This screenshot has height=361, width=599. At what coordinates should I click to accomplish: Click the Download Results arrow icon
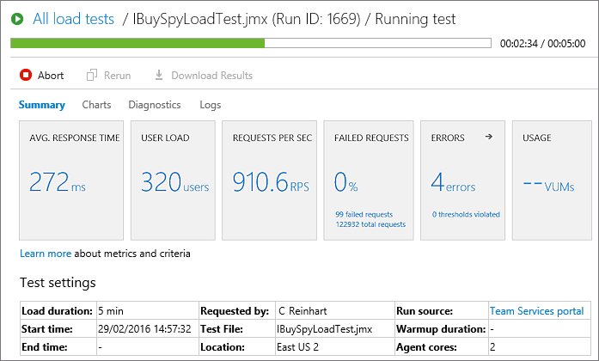[158, 75]
